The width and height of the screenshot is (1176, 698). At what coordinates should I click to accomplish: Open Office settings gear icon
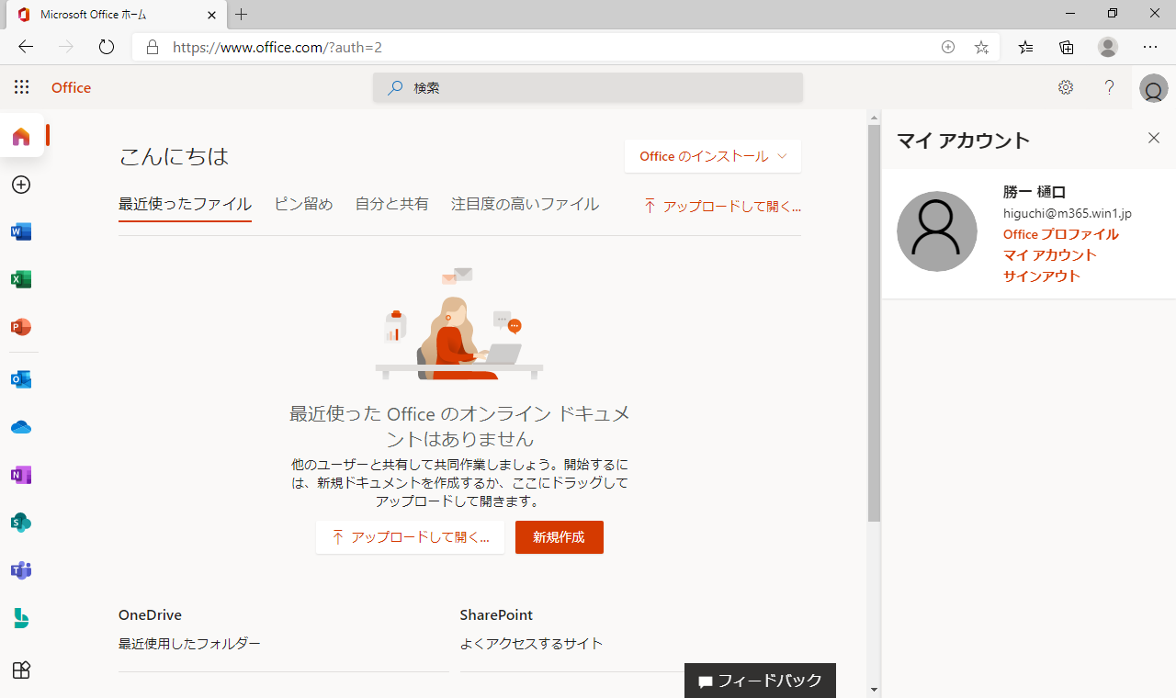(1066, 87)
